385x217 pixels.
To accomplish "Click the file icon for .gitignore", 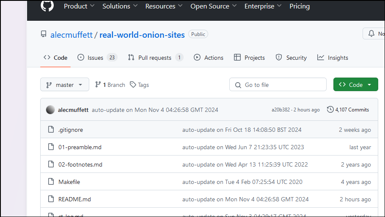I will [51, 129].
